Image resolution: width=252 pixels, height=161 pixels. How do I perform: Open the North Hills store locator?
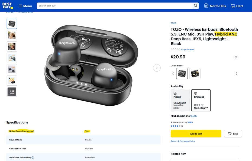pos(215,6)
